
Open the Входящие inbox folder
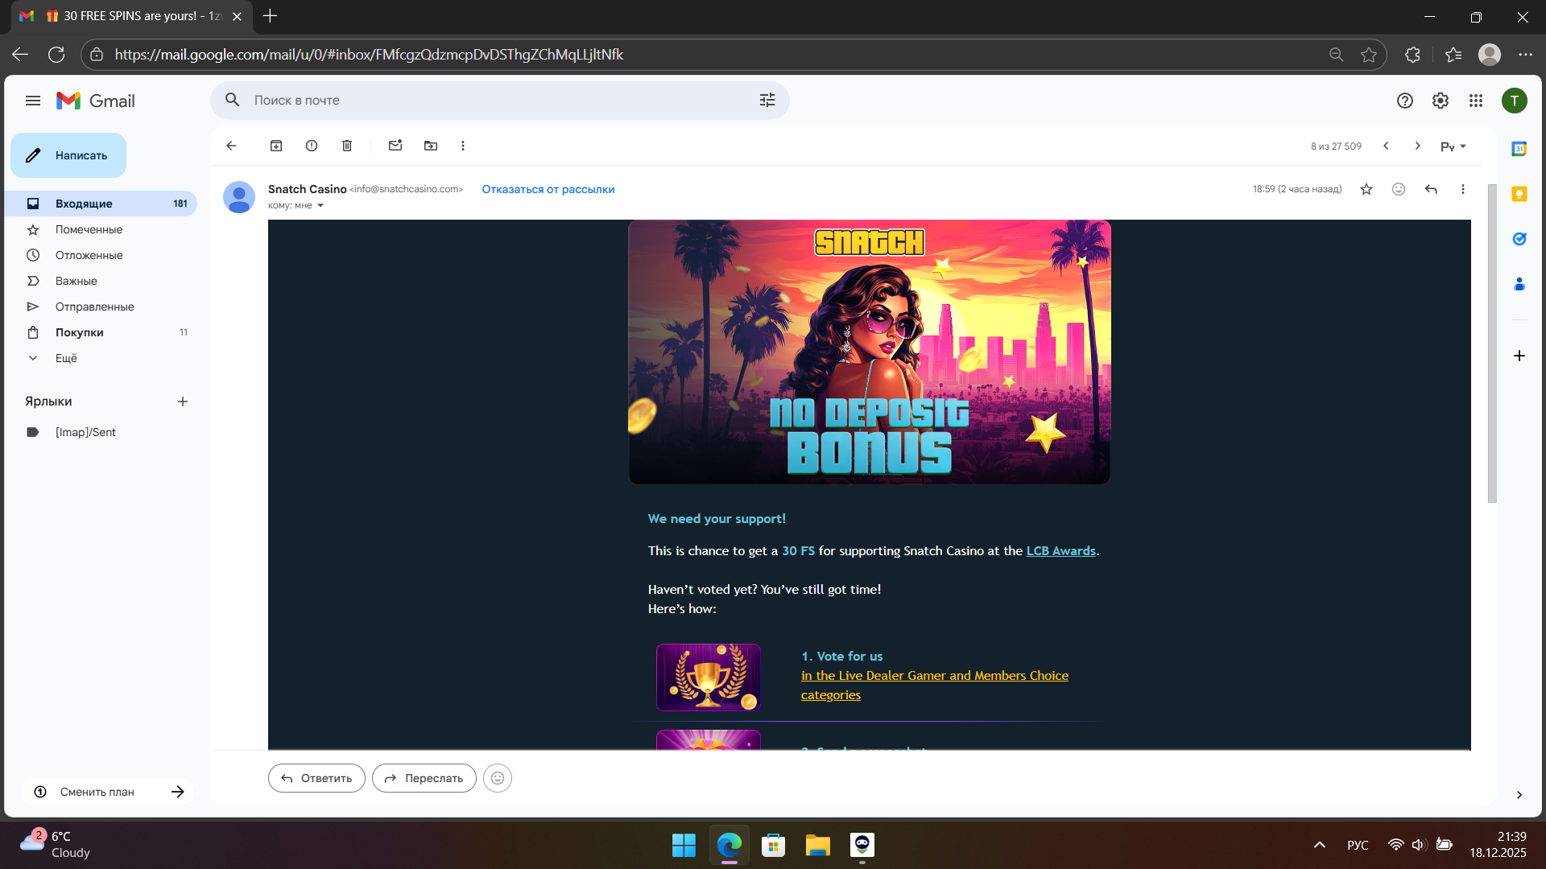(x=84, y=204)
